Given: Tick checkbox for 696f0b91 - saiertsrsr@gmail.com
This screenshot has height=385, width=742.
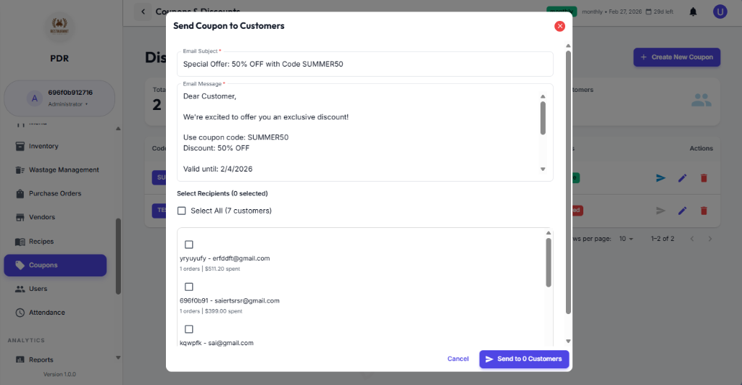Looking at the screenshot, I should (x=189, y=287).
